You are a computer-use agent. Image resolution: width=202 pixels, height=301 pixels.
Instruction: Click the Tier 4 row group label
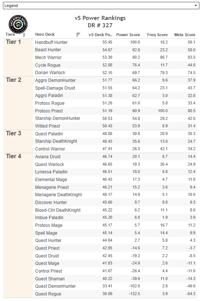(x=13, y=156)
